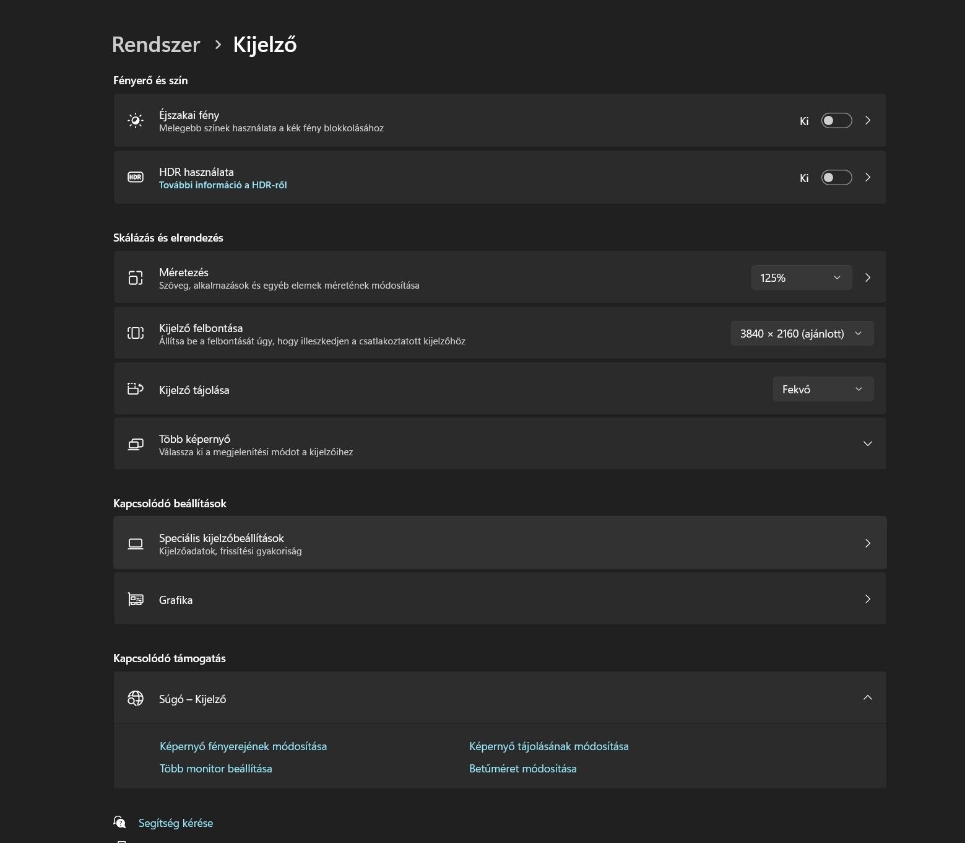Open the Fekvő orientation dropdown
Screen dimensions: 965x843
click(823, 389)
